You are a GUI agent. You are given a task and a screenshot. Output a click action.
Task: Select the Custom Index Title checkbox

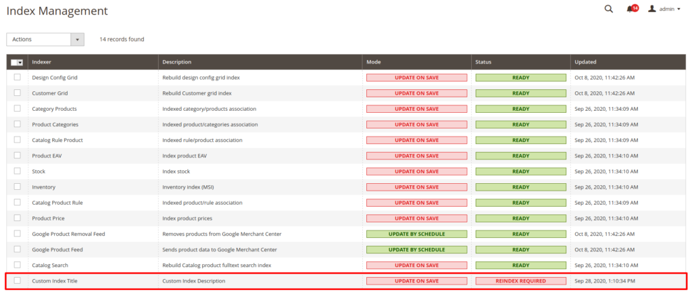17,280
